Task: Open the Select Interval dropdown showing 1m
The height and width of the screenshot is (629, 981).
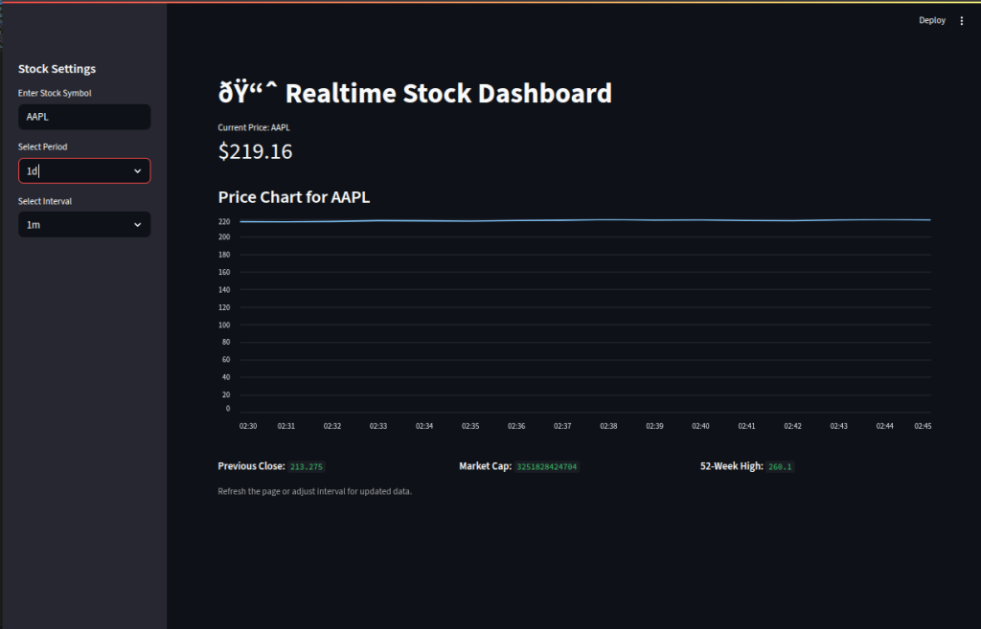Action: [x=84, y=224]
